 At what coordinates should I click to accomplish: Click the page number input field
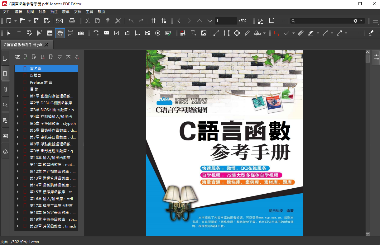coord(226,21)
